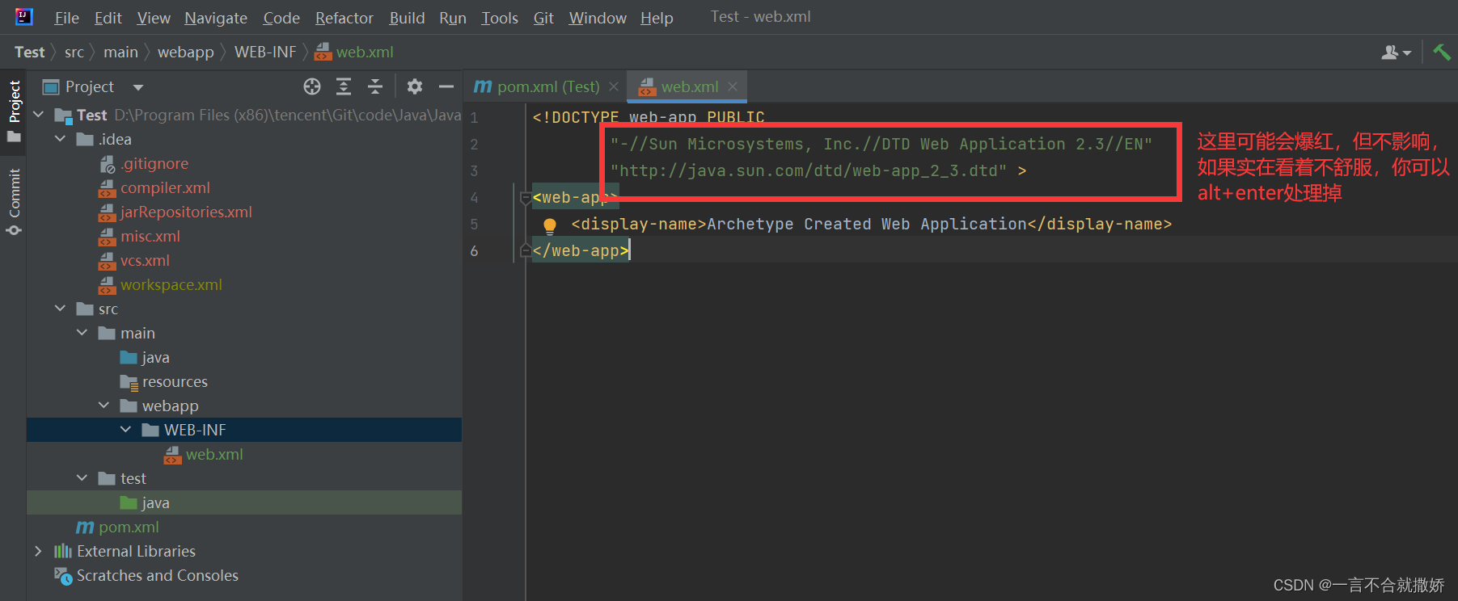The image size is (1458, 601).
Task: Collapse the Test project root
Action: [38, 115]
